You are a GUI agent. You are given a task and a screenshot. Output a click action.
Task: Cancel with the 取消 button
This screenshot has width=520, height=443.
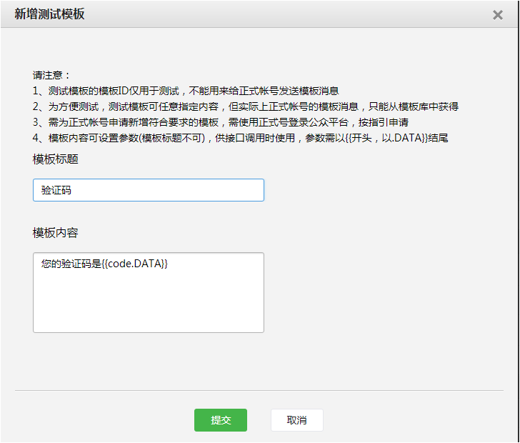point(297,420)
